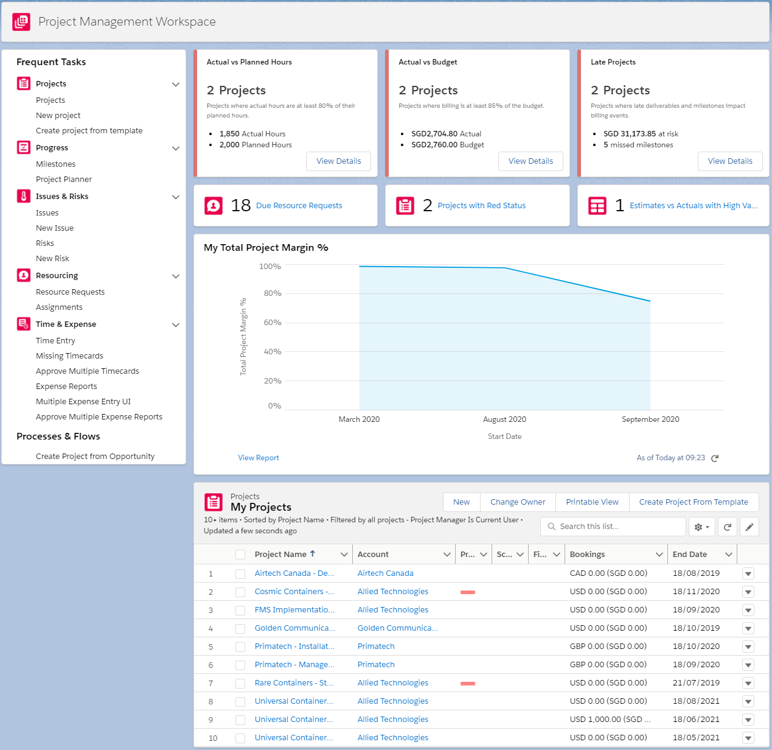Click View Details on Late Projects card
Screen dimensions: 772x750
(x=730, y=161)
